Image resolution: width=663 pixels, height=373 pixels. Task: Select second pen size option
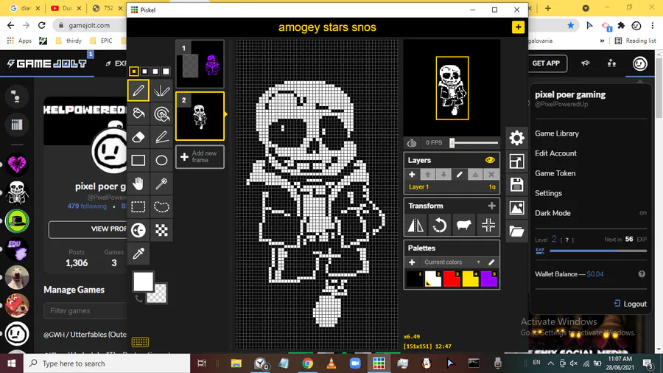(x=144, y=72)
